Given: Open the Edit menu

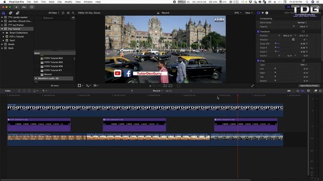Looking at the screenshot, I should click(x=36, y=2).
